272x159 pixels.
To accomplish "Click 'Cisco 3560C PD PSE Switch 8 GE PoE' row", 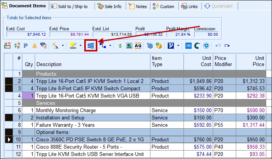I will (x=135, y=139).
